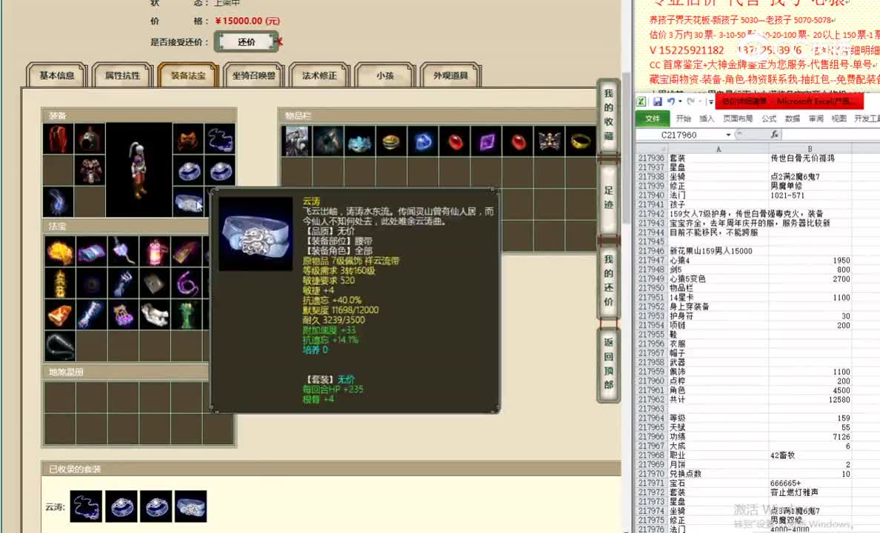This screenshot has height=533, width=880.
Task: Click the Excel select-all corner box
Action: tap(651, 149)
